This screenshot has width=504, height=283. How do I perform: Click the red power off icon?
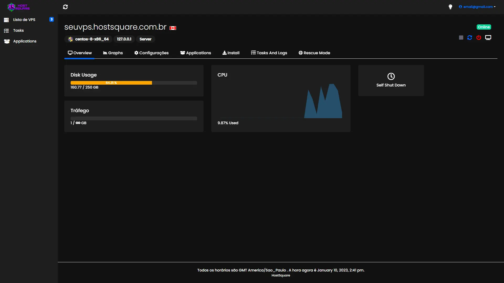479,37
